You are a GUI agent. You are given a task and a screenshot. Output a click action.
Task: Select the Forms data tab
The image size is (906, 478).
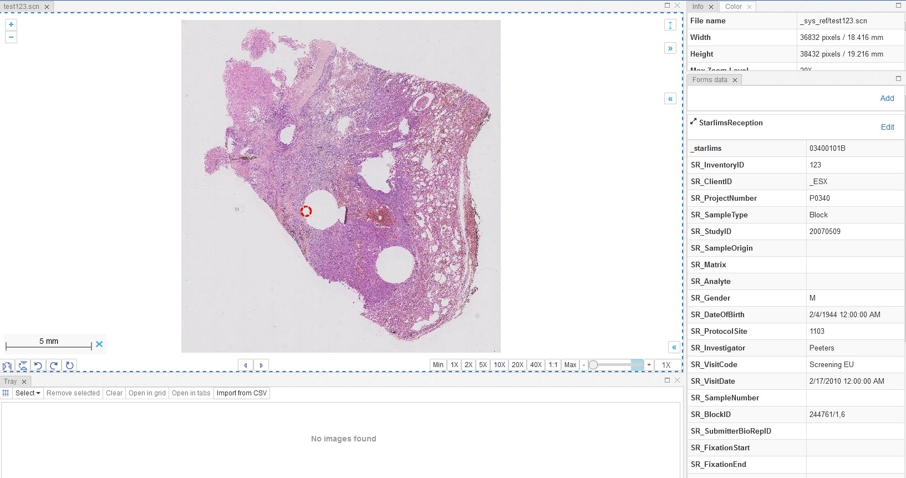click(709, 80)
